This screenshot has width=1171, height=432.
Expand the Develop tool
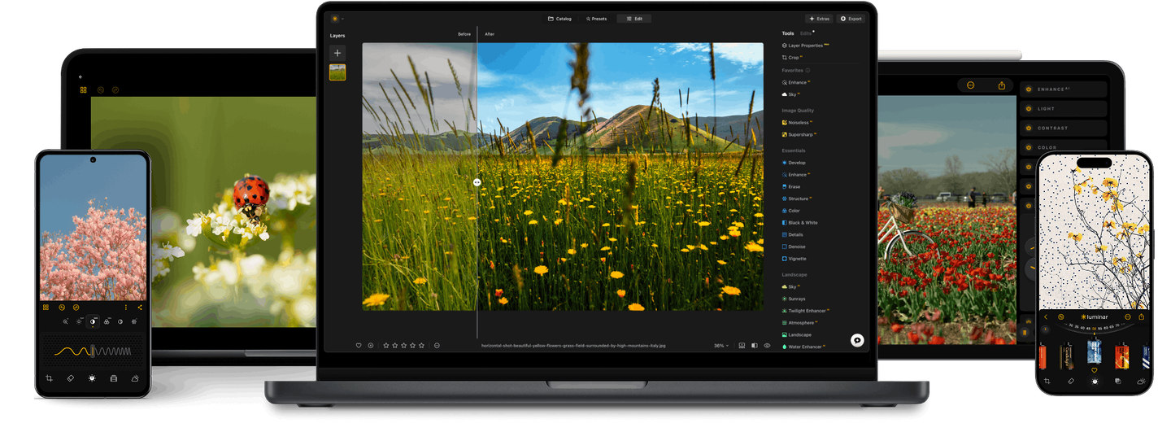[x=794, y=163]
